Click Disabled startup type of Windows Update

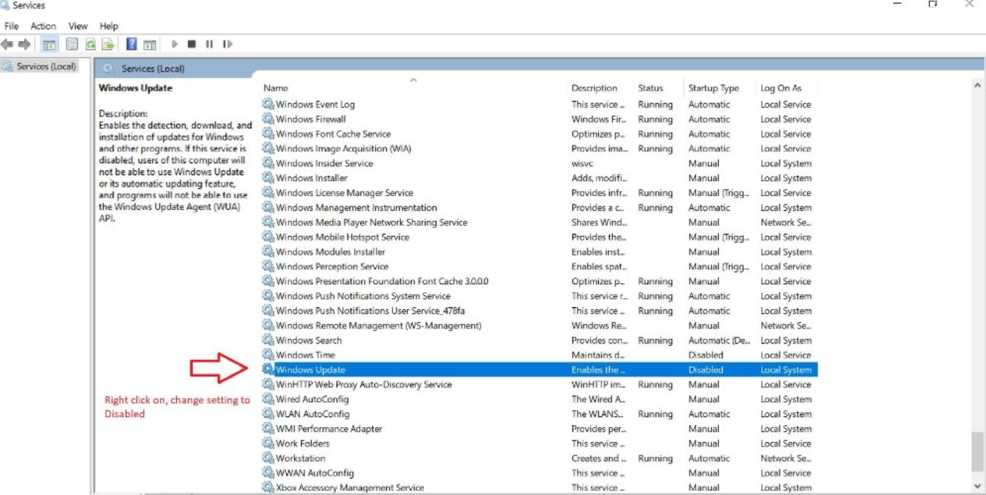click(x=705, y=370)
